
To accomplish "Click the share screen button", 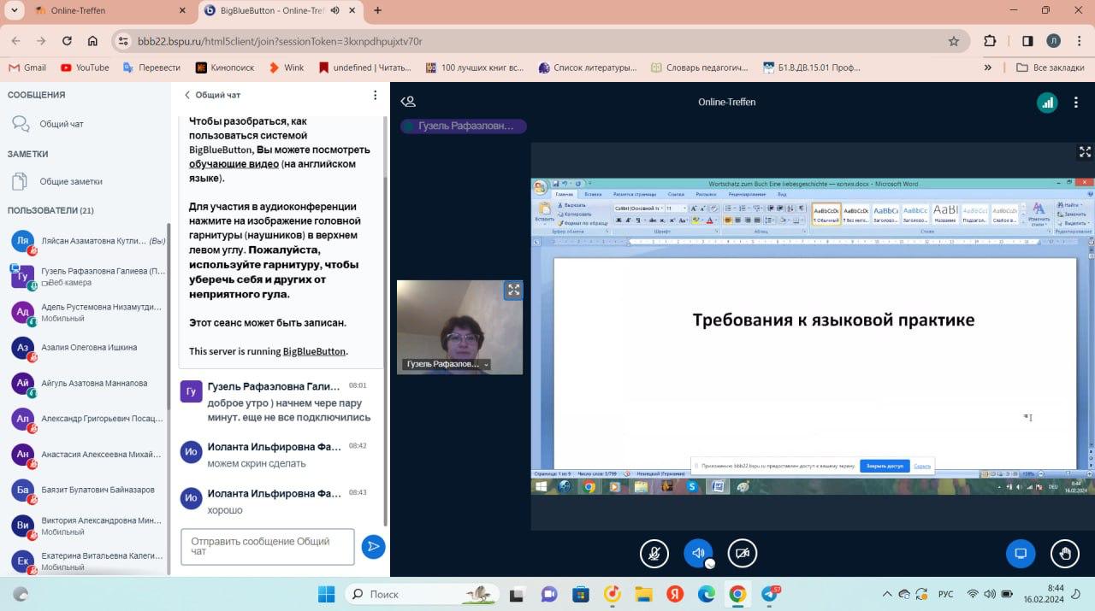I will (1021, 554).
